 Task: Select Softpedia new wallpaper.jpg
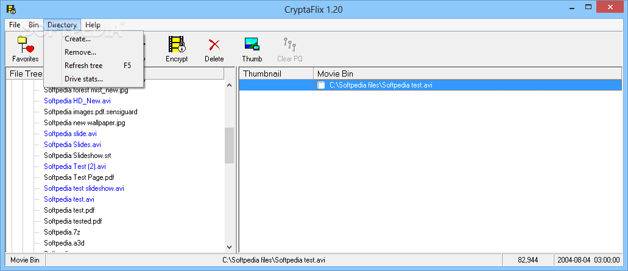click(85, 123)
